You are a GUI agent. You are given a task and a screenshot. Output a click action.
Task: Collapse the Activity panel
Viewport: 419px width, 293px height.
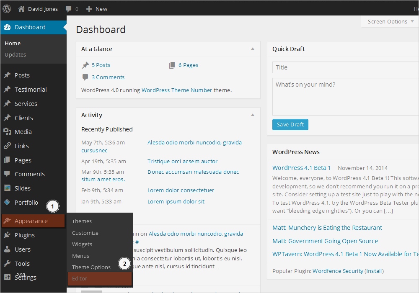(252, 115)
